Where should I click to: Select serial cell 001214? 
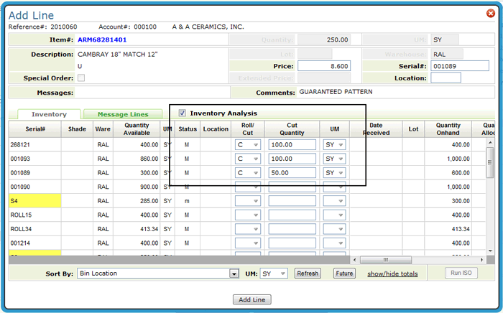tap(35, 243)
